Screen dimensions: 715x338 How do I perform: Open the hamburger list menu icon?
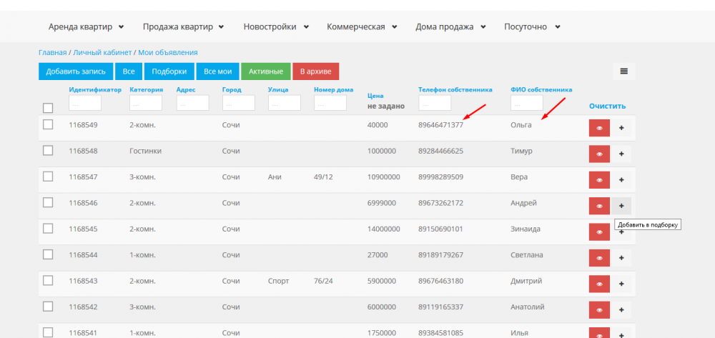pos(623,71)
